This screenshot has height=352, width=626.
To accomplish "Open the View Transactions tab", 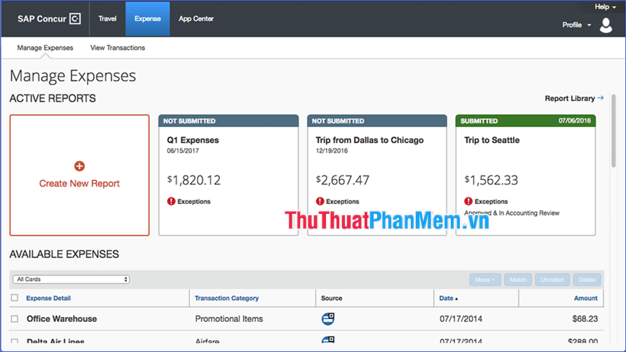I will [118, 48].
